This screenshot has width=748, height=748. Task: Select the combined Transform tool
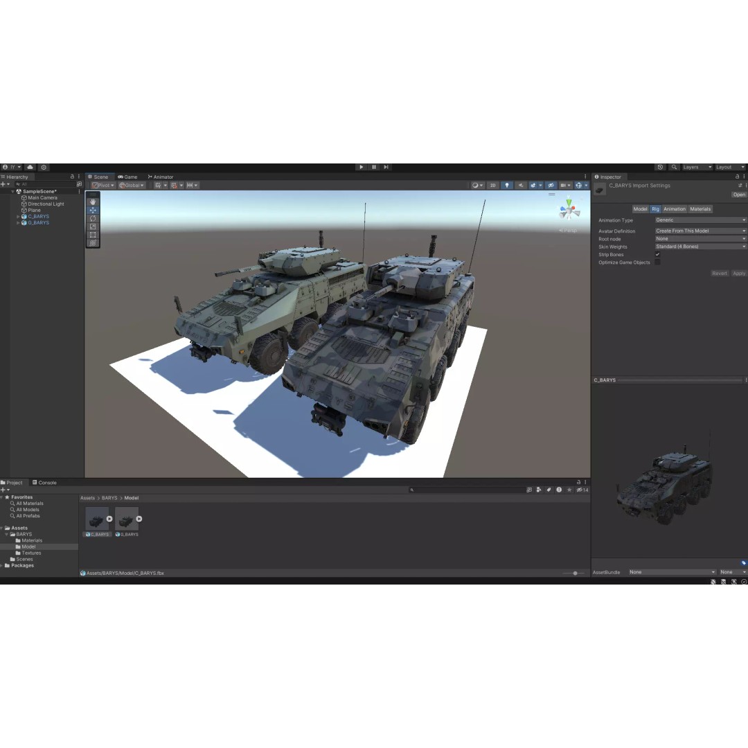pyautogui.click(x=93, y=243)
